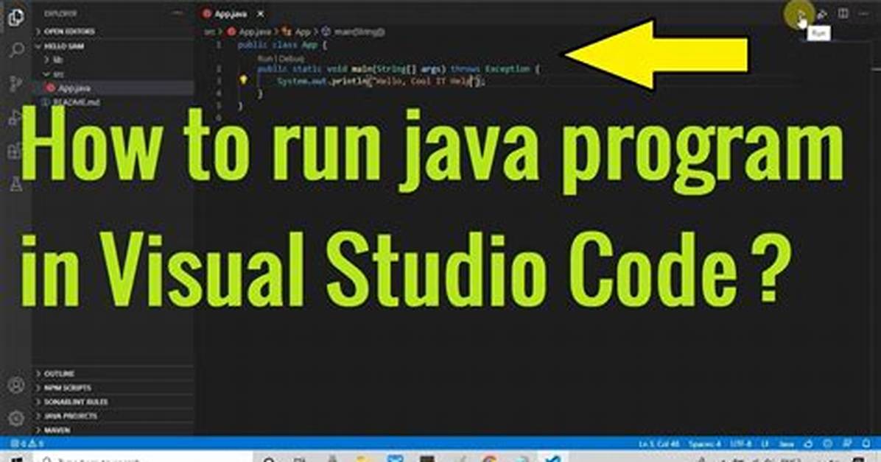Click the App.java breadcrumb item
Screen dimensions: 881x462
click(250, 32)
